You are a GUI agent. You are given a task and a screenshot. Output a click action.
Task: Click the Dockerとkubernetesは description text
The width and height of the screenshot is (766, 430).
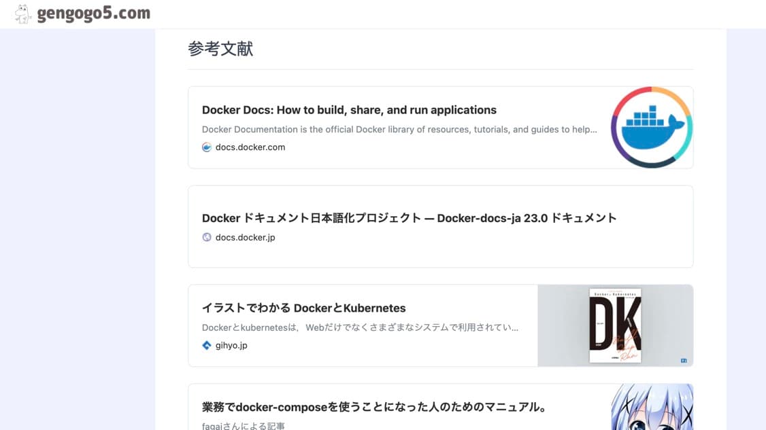(x=360, y=327)
